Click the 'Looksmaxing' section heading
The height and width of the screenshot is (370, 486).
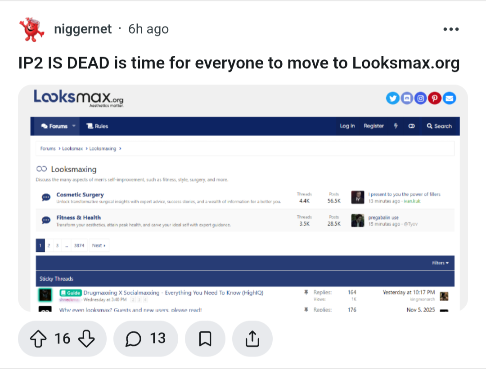pyautogui.click(x=73, y=169)
